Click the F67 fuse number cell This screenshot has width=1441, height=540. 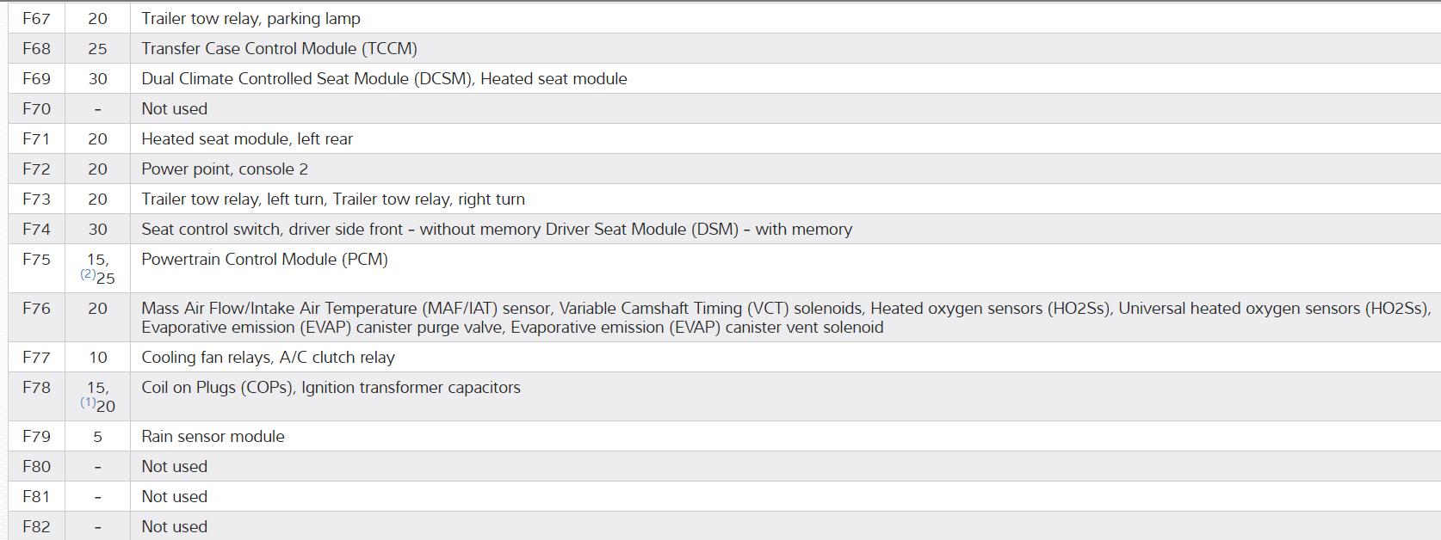point(36,19)
